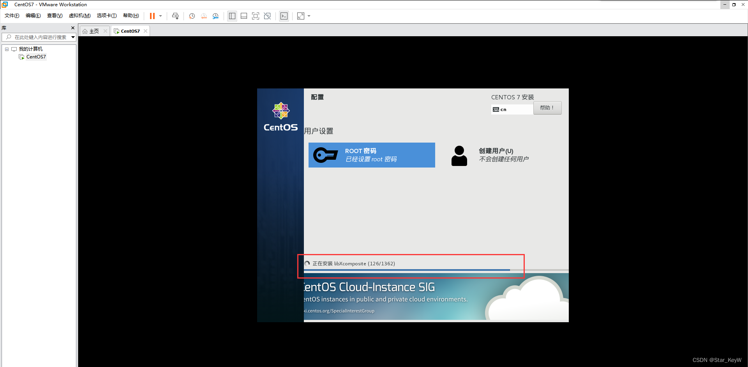This screenshot has width=748, height=367.
Task: Click the running VM icon beside CentOS7 in the library
Action: (21, 57)
